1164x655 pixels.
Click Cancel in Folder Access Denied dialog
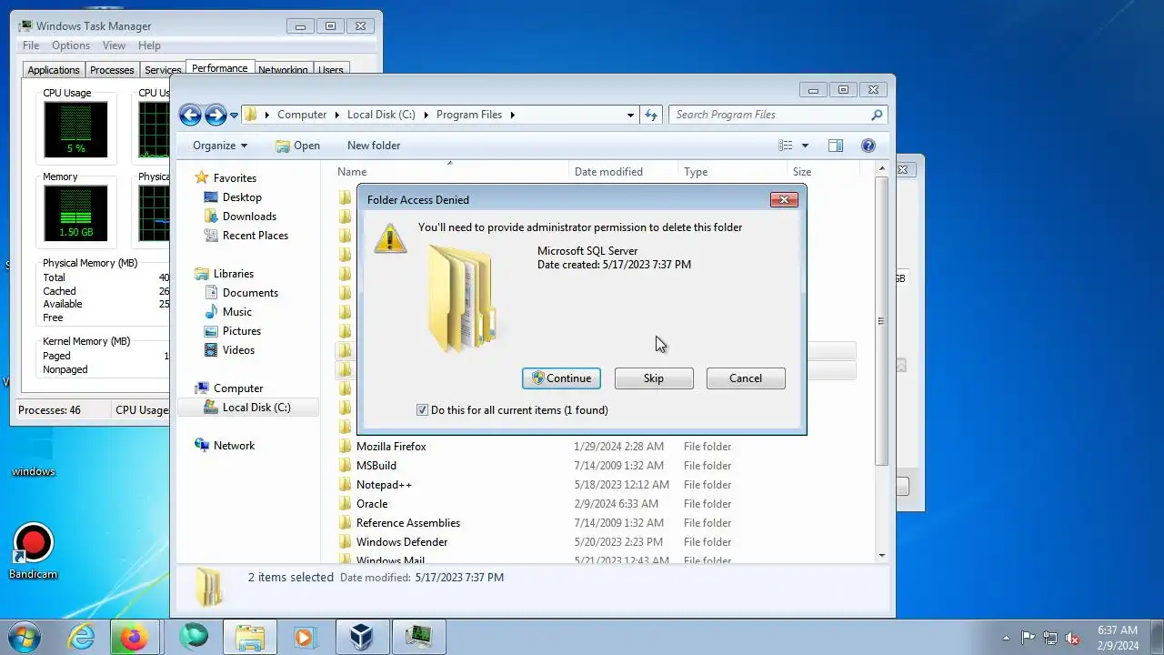tap(746, 378)
